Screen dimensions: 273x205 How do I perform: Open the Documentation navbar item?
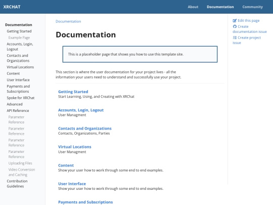click(220, 7)
